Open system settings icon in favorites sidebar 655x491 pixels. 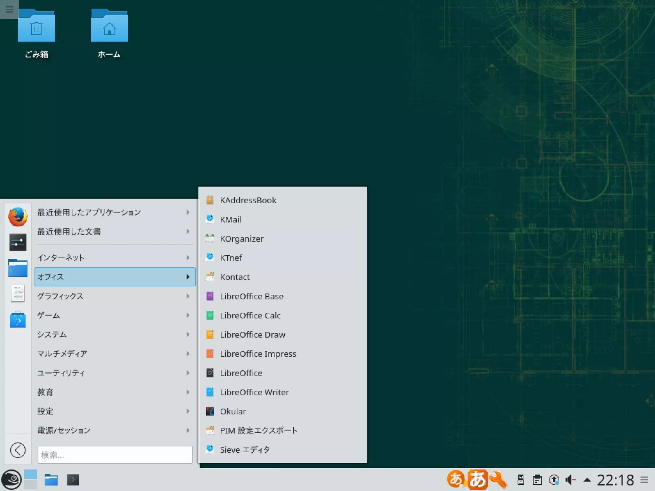18,242
